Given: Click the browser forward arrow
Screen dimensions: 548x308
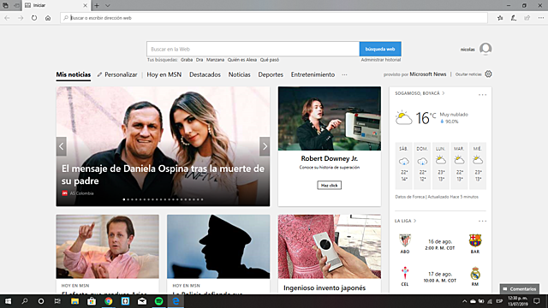Looking at the screenshot, I should [21, 18].
